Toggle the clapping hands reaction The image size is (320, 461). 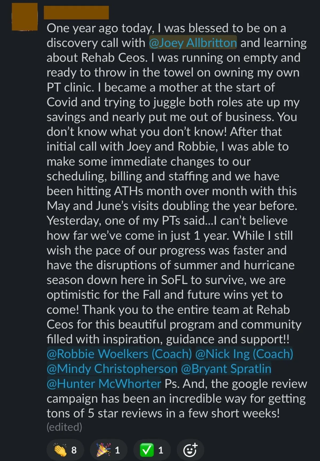(65, 450)
